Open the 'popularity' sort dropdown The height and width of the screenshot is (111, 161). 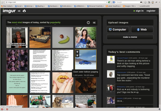55,23
